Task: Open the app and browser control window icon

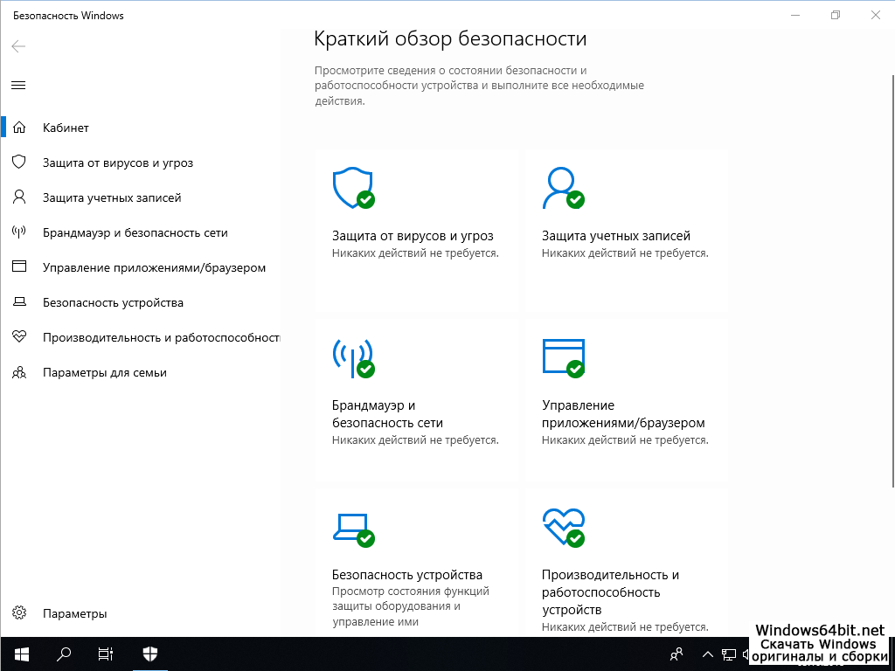Action: 562,358
